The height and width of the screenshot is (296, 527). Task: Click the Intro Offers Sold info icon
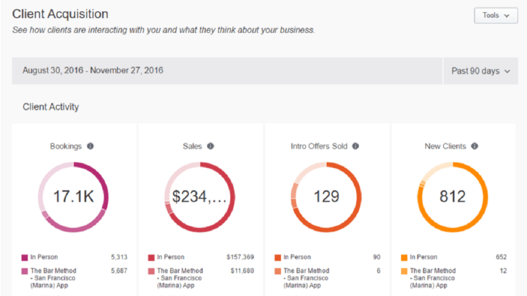(355, 146)
